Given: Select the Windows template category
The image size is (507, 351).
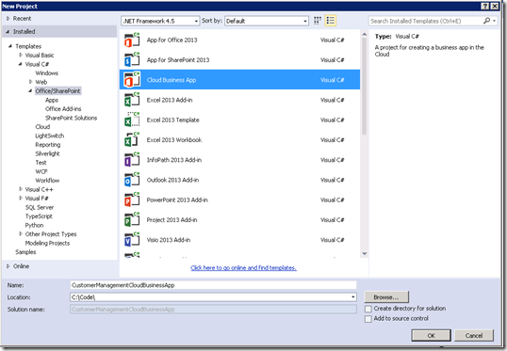Looking at the screenshot, I should click(x=46, y=73).
